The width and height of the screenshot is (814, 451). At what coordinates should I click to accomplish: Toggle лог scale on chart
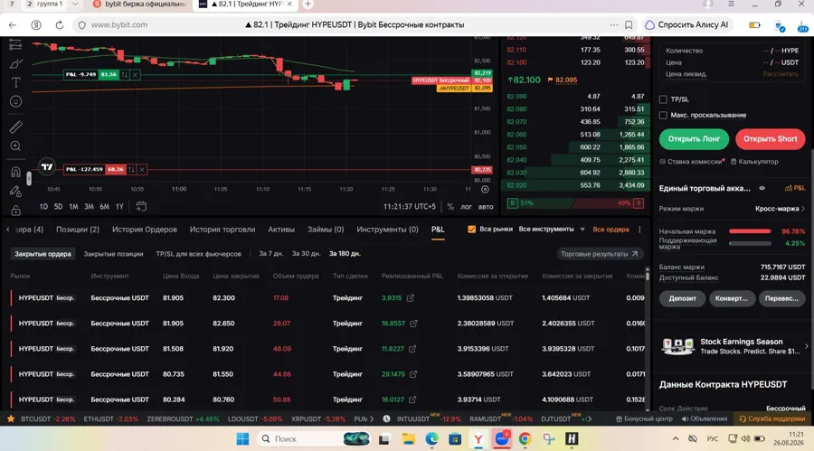coord(466,207)
